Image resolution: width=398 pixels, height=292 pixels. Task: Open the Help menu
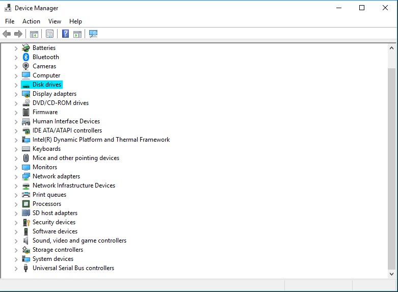coord(75,21)
